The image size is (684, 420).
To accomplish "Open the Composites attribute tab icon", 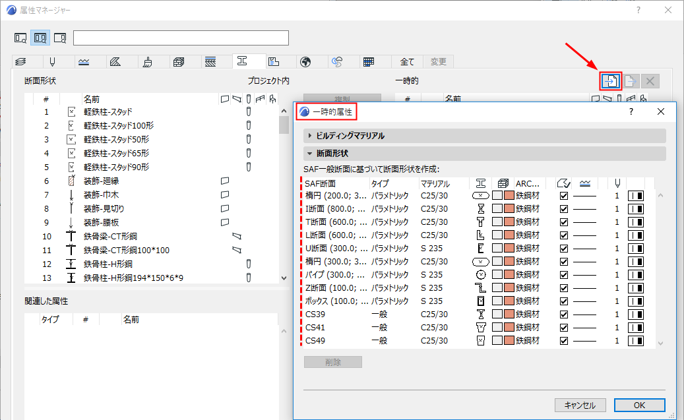I will [x=210, y=62].
